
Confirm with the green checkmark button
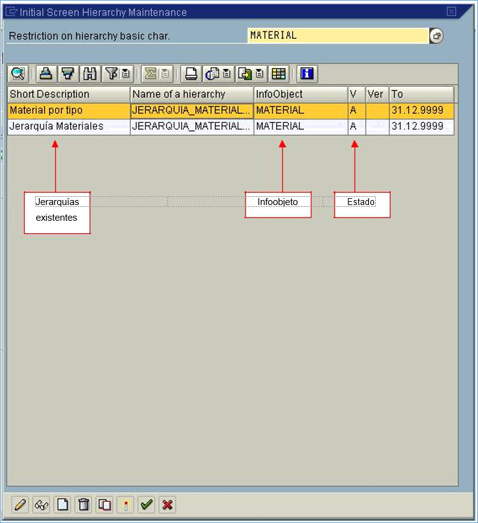coord(147,504)
